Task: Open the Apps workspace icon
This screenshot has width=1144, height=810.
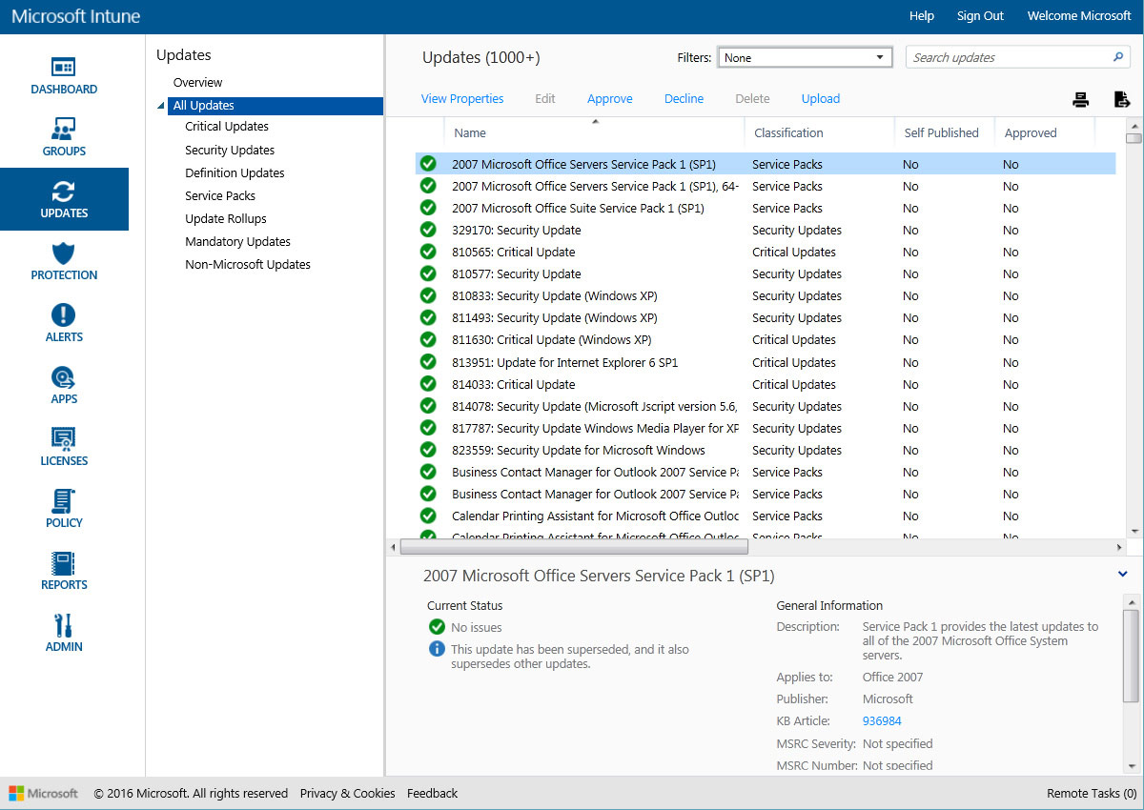Action: 64,376
